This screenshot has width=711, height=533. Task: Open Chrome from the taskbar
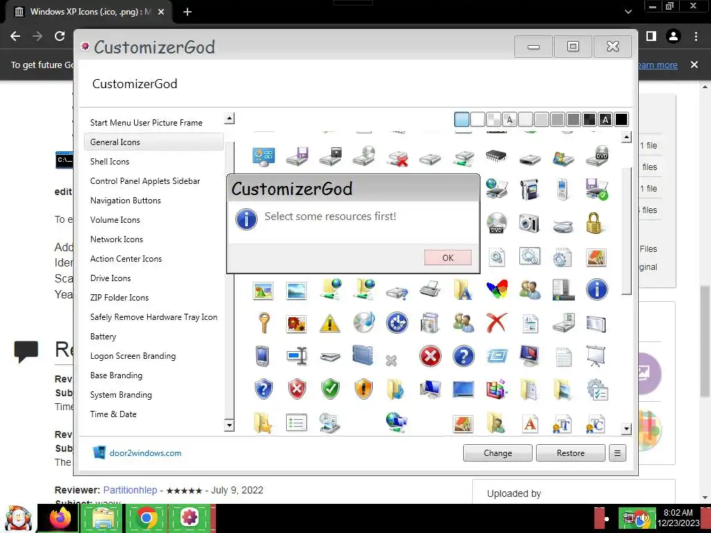tap(146, 518)
